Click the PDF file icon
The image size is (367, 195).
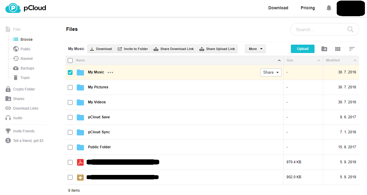point(80,162)
